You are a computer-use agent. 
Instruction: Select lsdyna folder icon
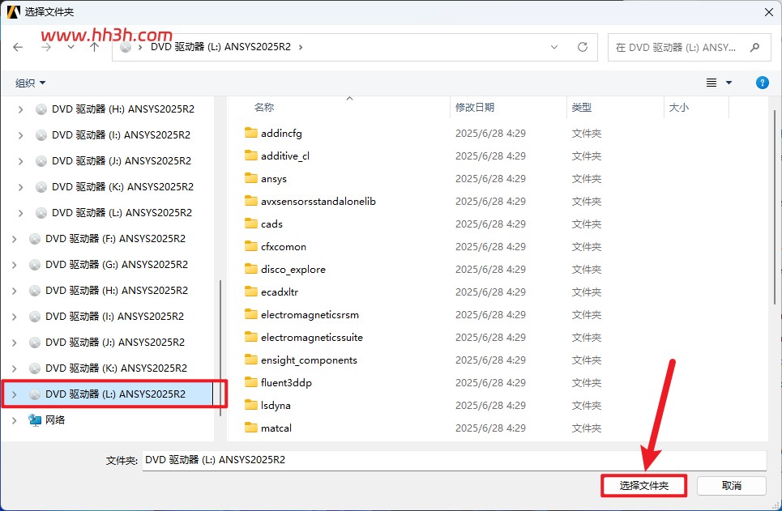251,405
